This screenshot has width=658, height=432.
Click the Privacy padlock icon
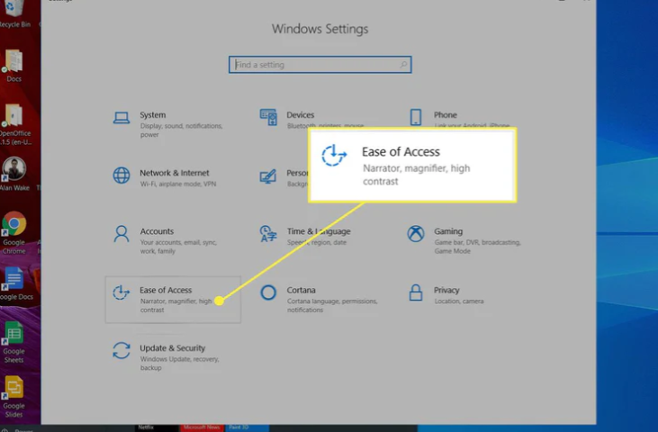click(416, 292)
